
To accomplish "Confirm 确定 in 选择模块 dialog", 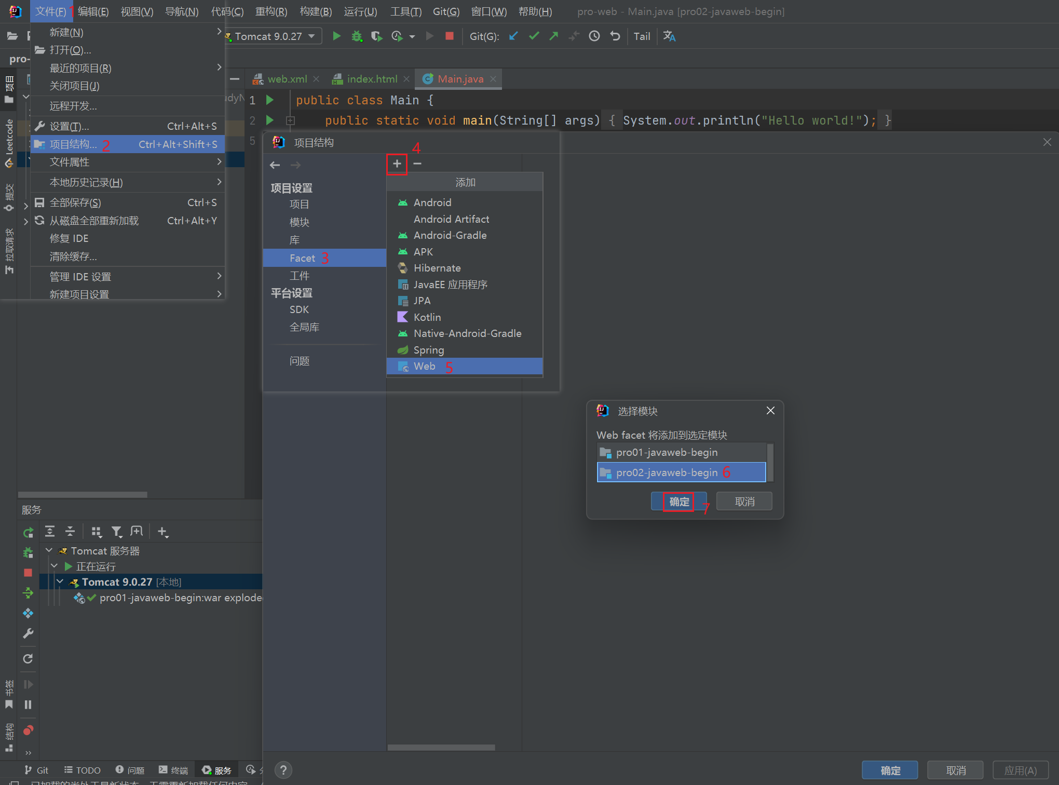I will click(x=679, y=502).
